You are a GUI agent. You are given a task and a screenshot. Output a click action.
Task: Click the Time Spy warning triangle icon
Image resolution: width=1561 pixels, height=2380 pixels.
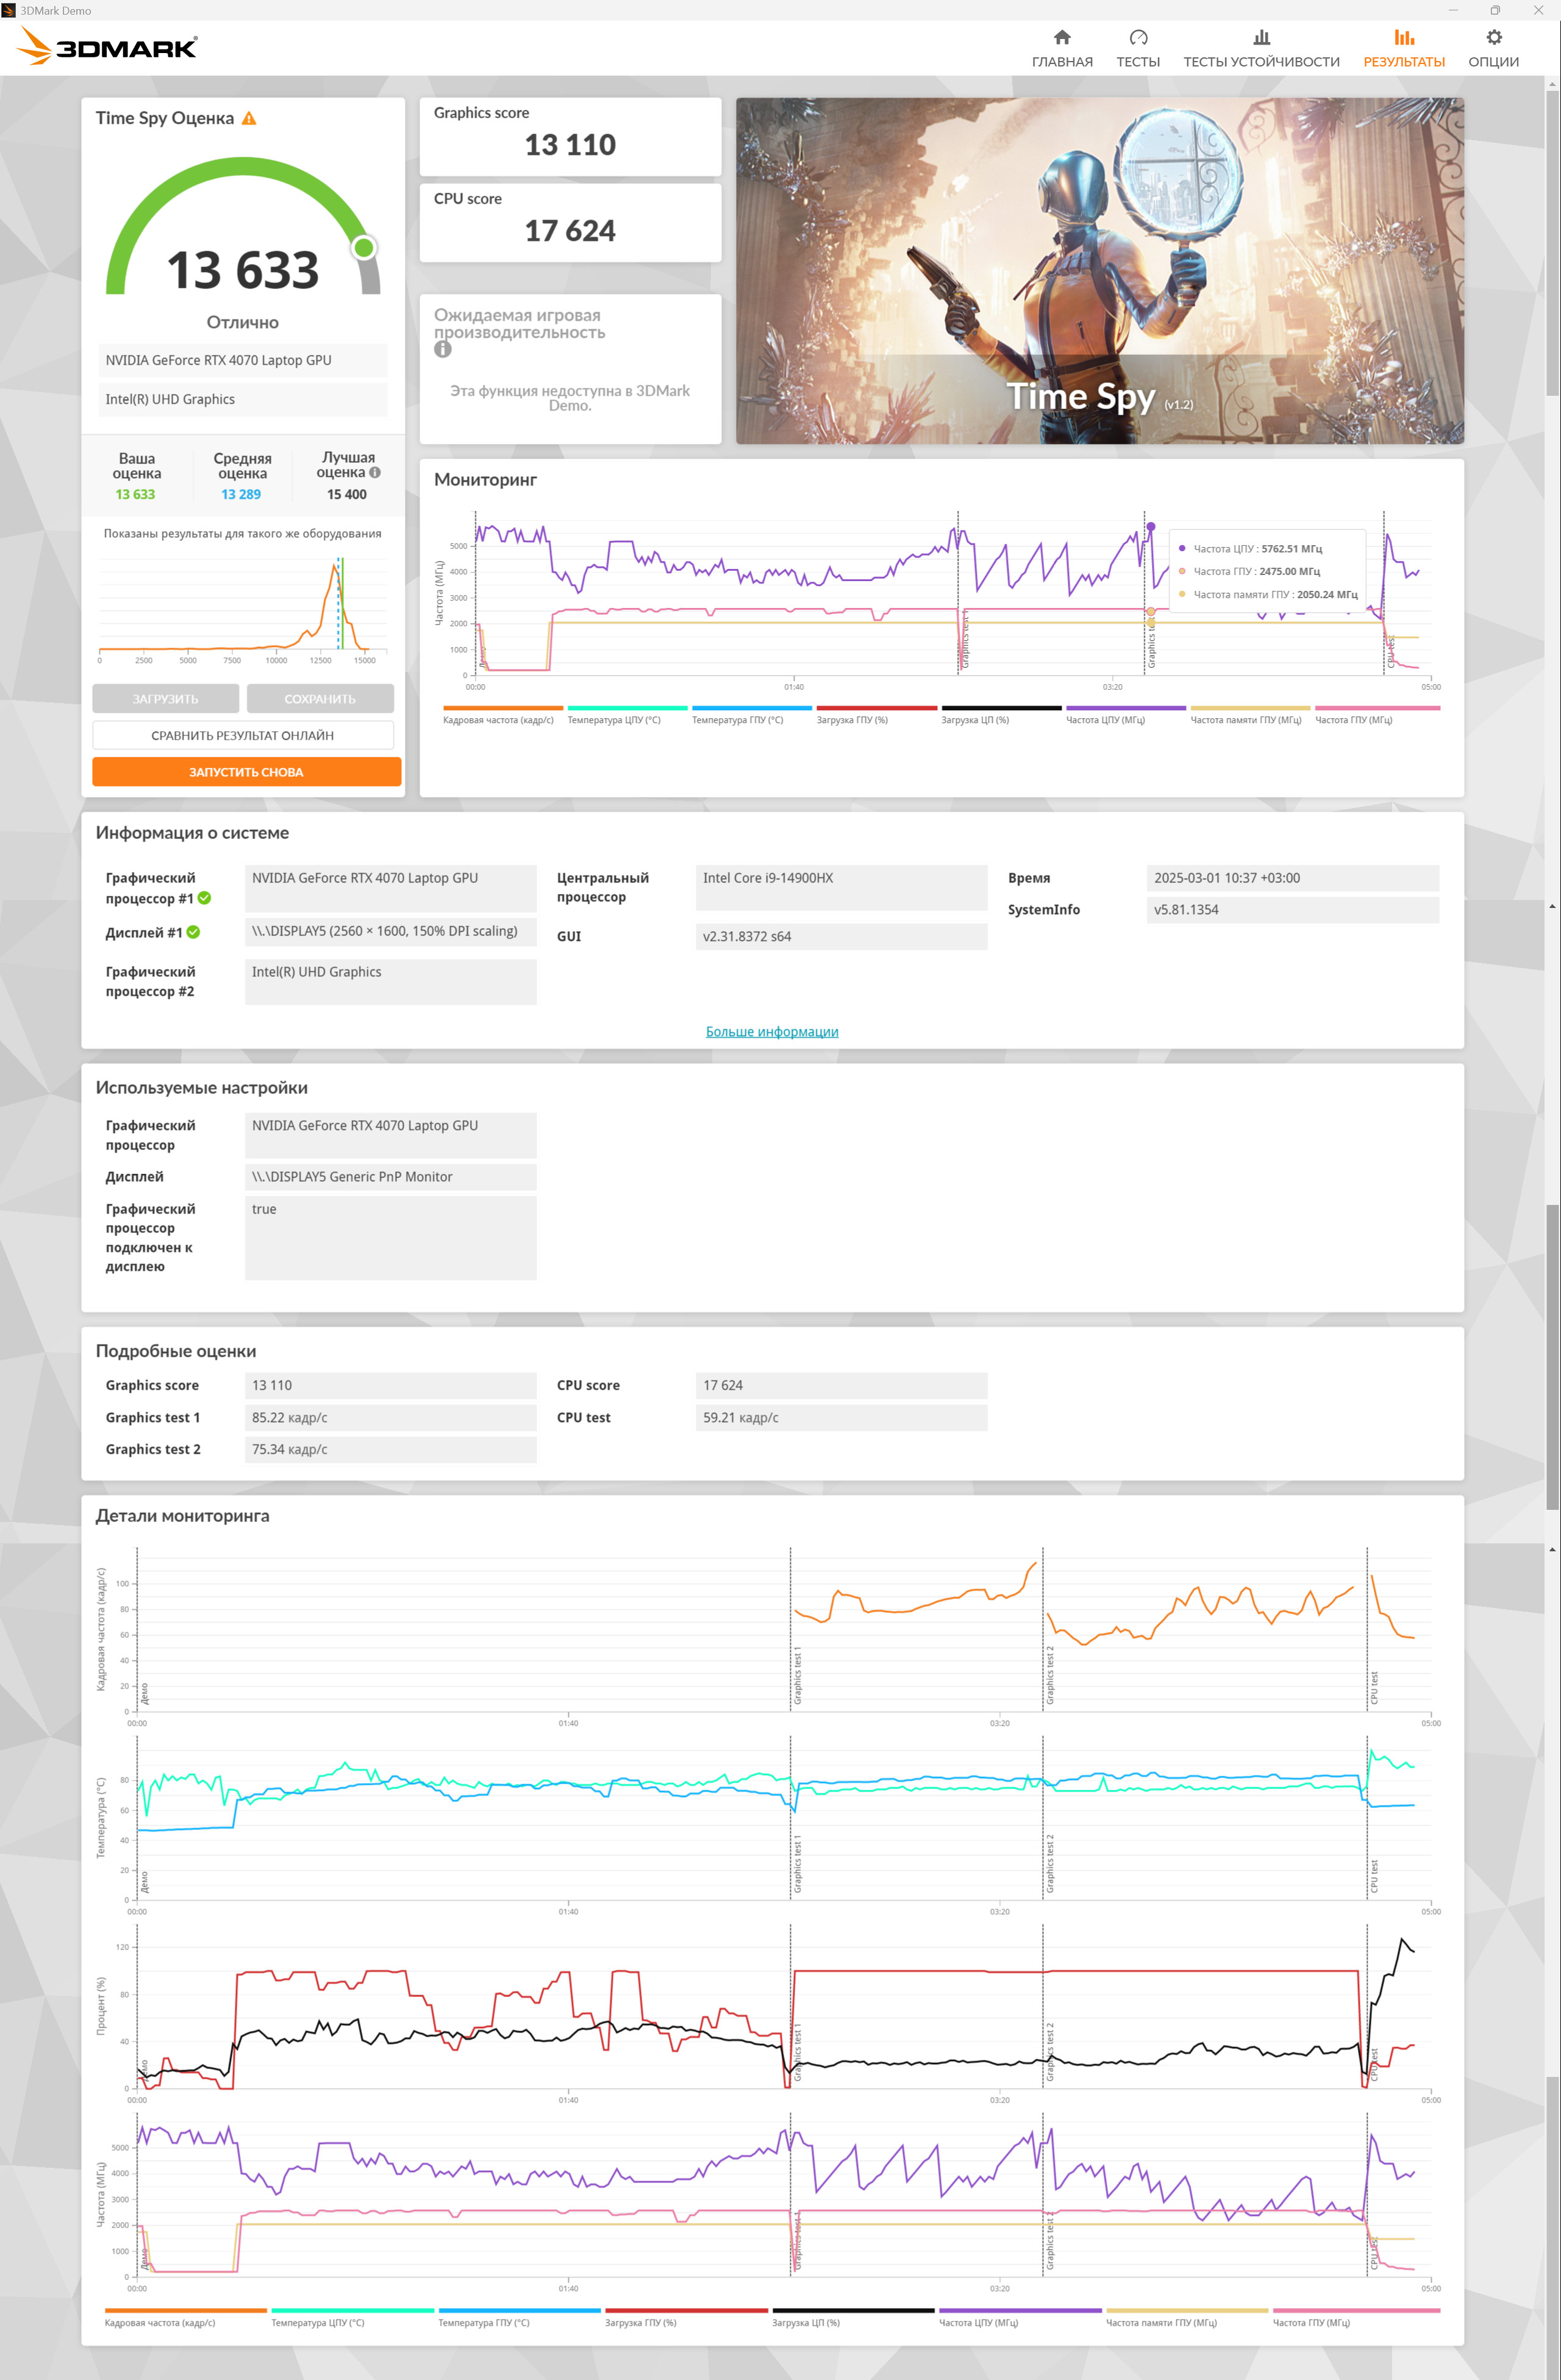pyautogui.click(x=249, y=118)
